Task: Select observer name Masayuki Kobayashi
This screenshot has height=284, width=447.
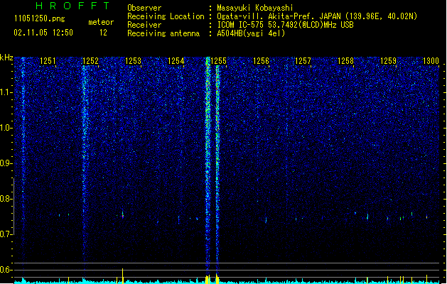Action: 255,8
